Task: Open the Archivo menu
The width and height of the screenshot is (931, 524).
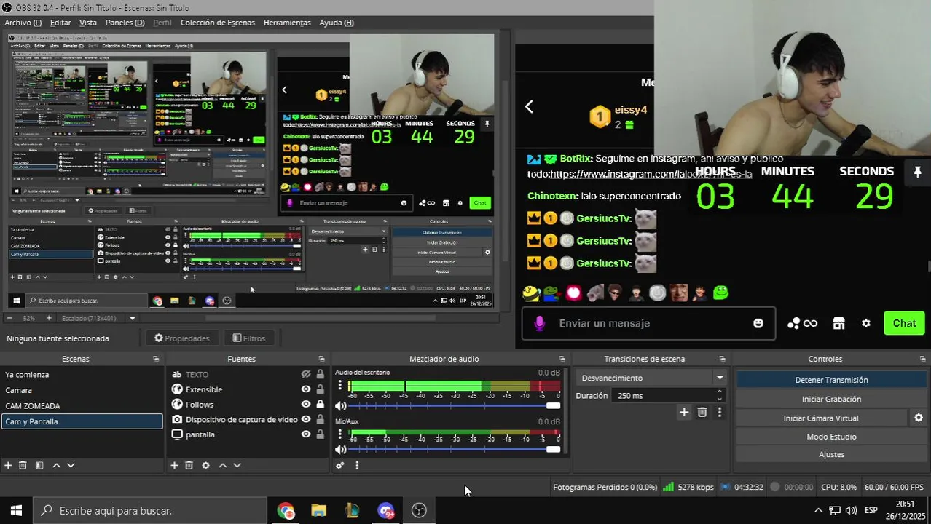Action: [x=23, y=23]
